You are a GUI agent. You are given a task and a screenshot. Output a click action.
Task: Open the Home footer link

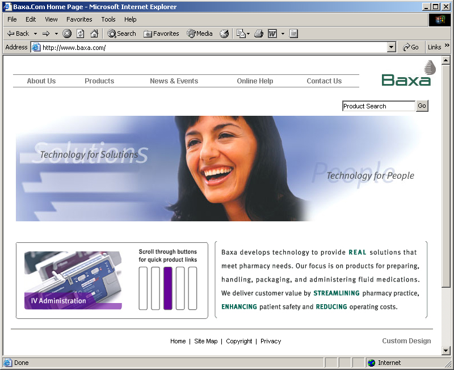pos(178,341)
